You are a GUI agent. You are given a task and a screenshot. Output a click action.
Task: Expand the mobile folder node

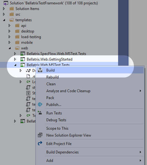pos(9,42)
